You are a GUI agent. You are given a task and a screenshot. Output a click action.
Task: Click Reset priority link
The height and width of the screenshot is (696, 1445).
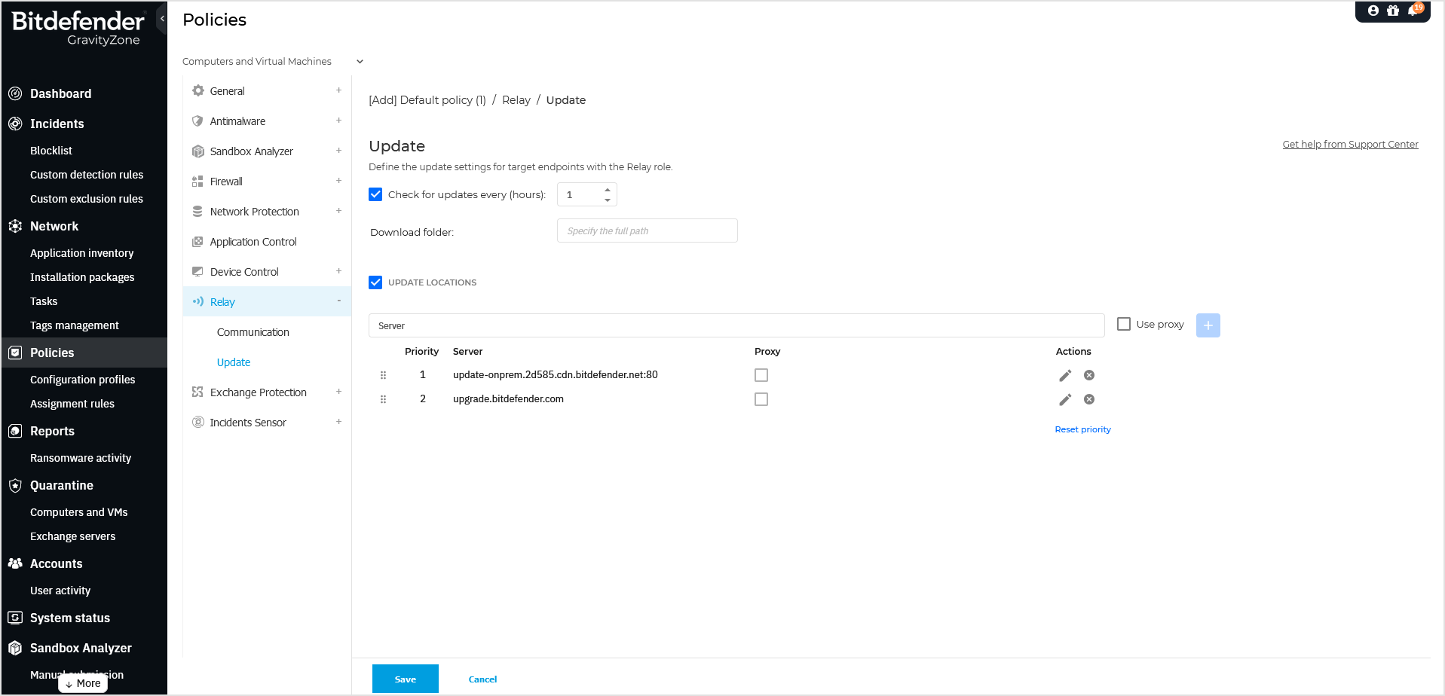[1082, 429]
